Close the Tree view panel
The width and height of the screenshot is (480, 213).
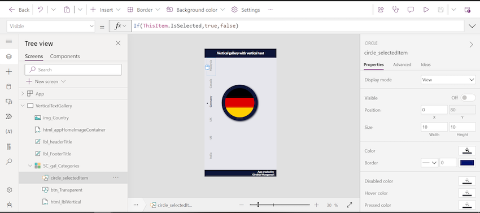(118, 43)
